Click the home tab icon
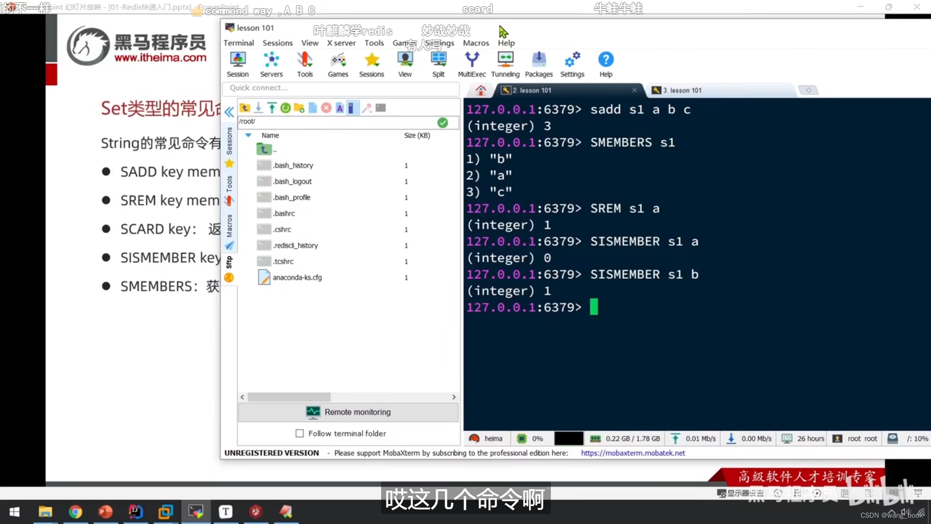 click(481, 90)
